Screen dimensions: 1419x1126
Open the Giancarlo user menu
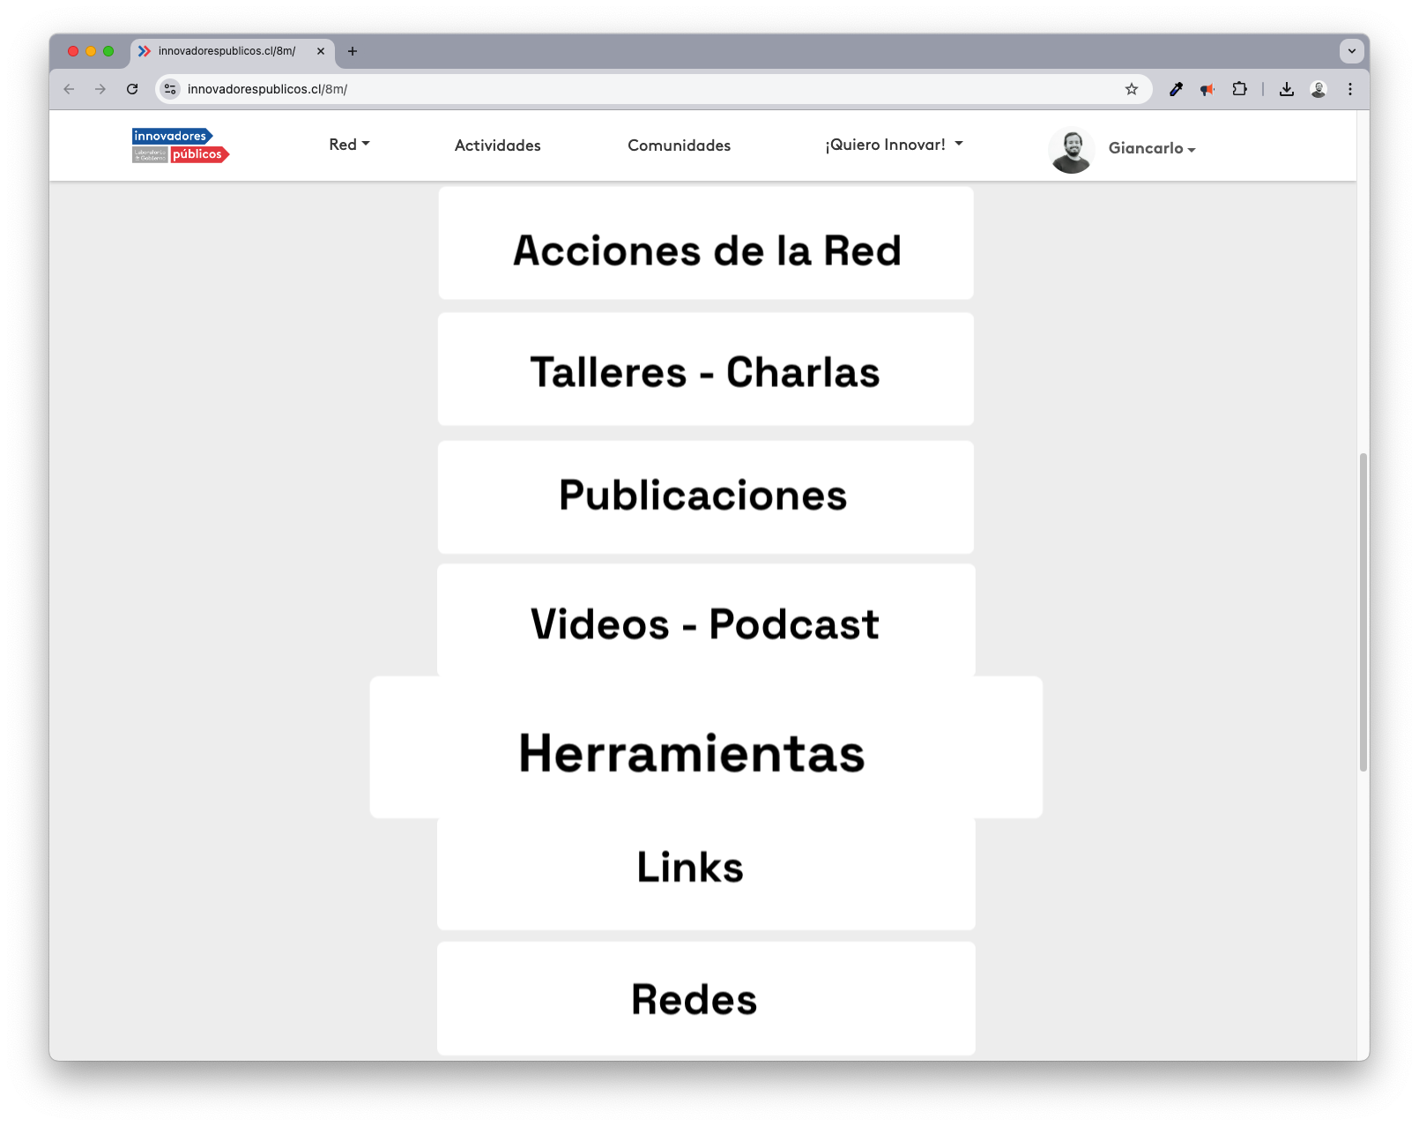click(x=1151, y=148)
